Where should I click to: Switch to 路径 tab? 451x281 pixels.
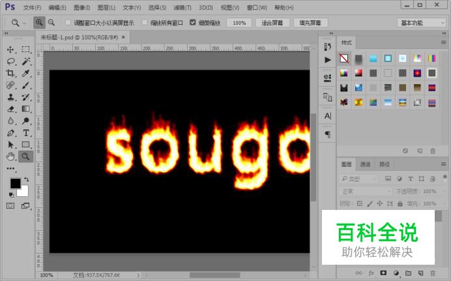coord(385,164)
